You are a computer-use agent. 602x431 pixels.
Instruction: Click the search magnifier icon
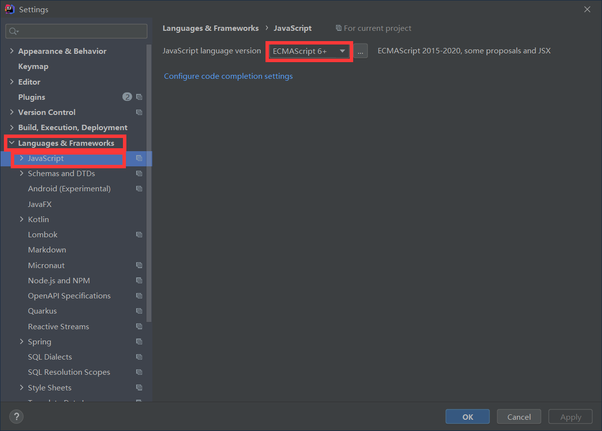13,31
